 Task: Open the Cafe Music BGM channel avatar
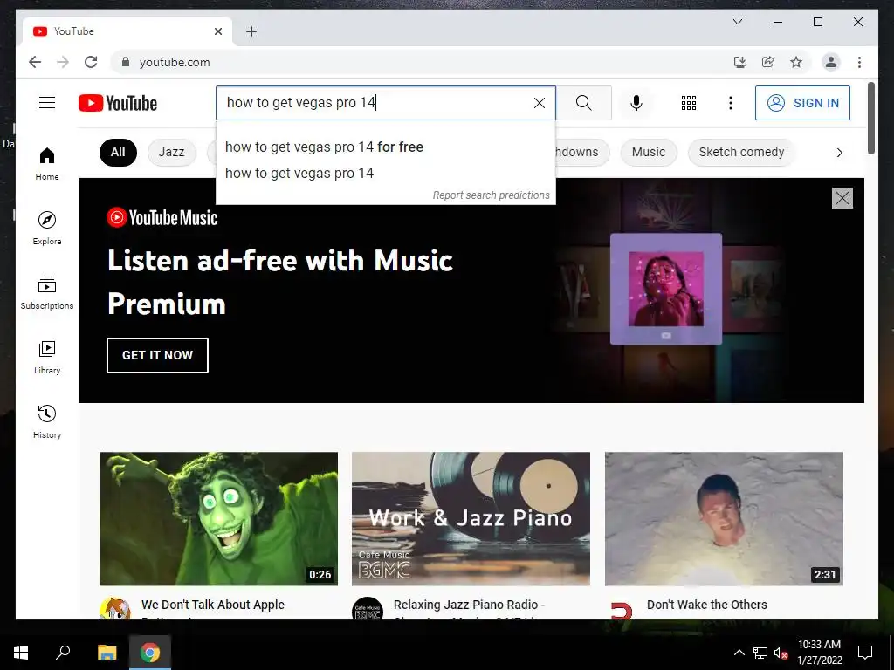click(368, 608)
